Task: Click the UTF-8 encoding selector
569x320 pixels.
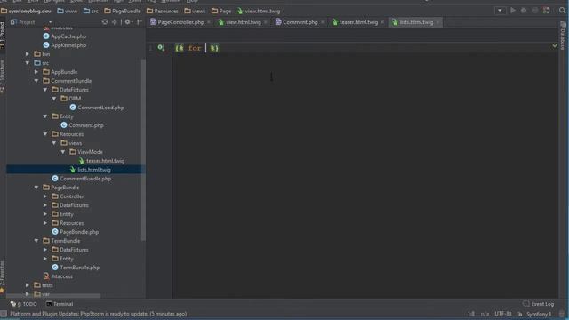Action: point(503,314)
